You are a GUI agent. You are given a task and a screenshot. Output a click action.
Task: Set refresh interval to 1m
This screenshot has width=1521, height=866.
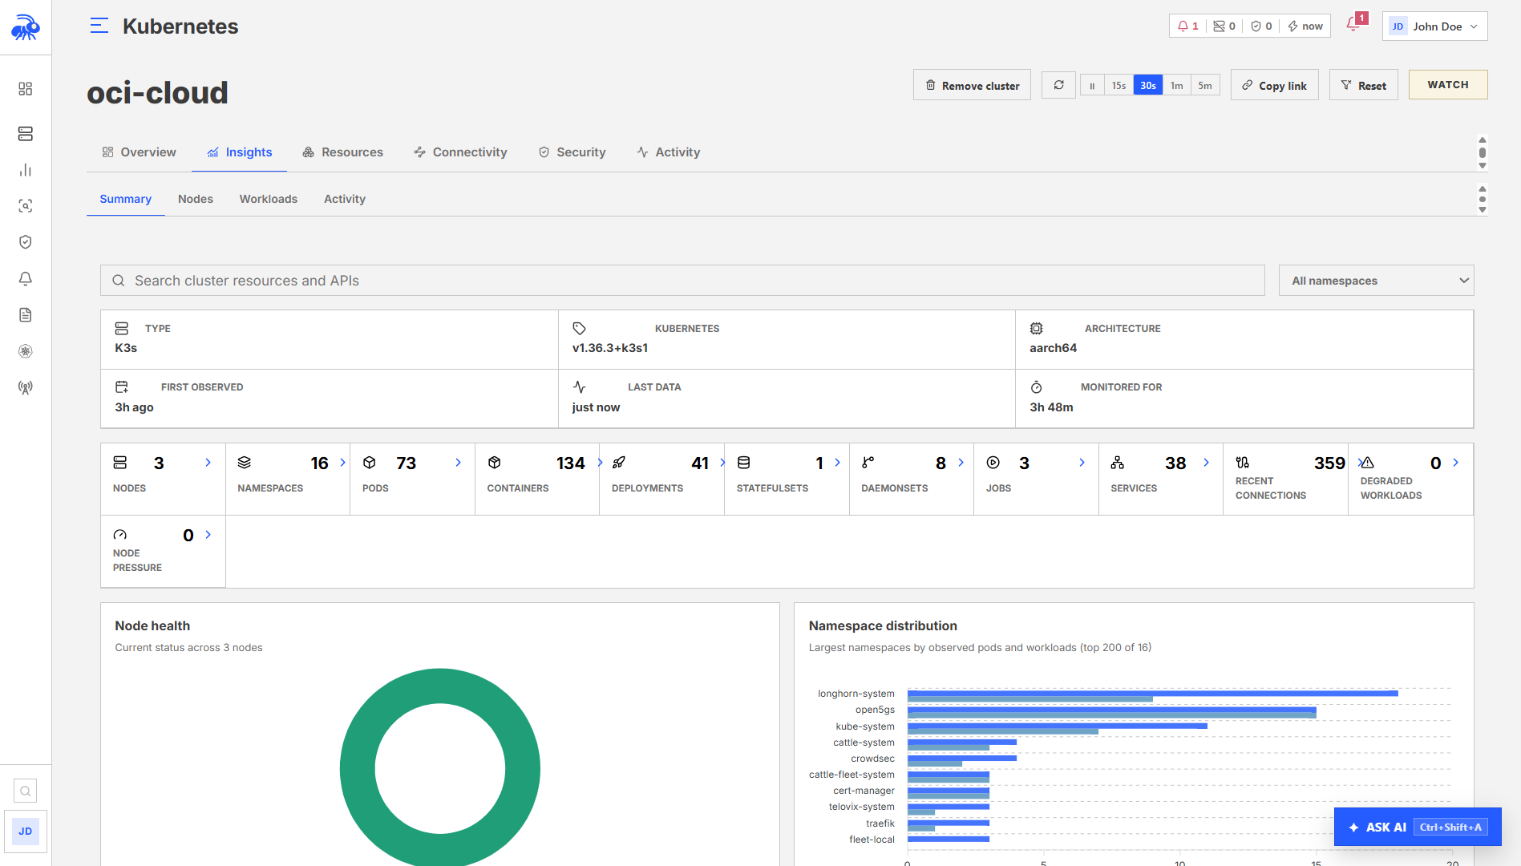(x=1176, y=86)
